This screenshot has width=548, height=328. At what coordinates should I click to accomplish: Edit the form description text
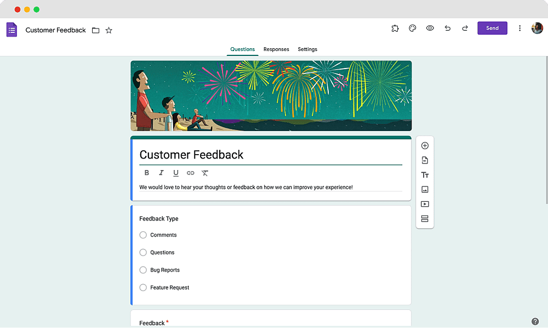click(271, 188)
